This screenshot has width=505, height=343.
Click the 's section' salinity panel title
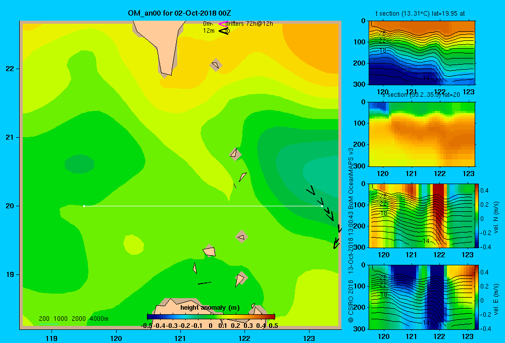pyautogui.click(x=421, y=95)
